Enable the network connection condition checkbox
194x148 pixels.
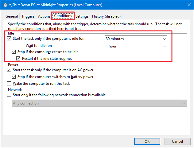click(9, 95)
